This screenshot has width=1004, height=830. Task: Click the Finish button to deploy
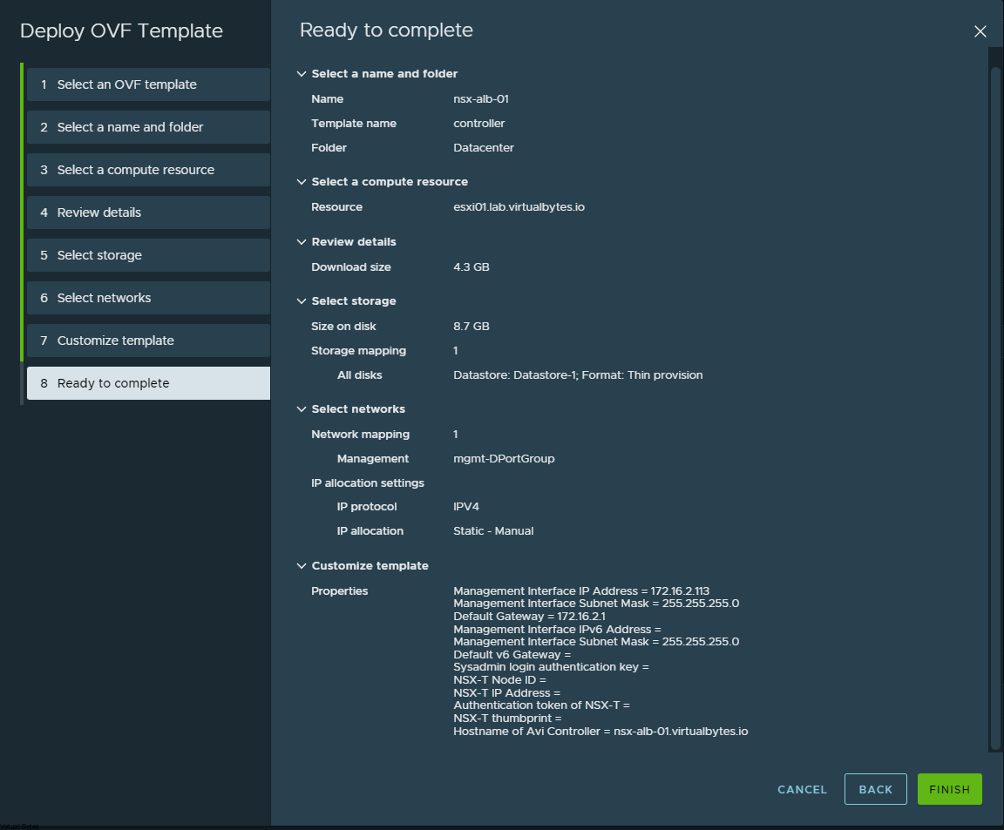click(949, 789)
